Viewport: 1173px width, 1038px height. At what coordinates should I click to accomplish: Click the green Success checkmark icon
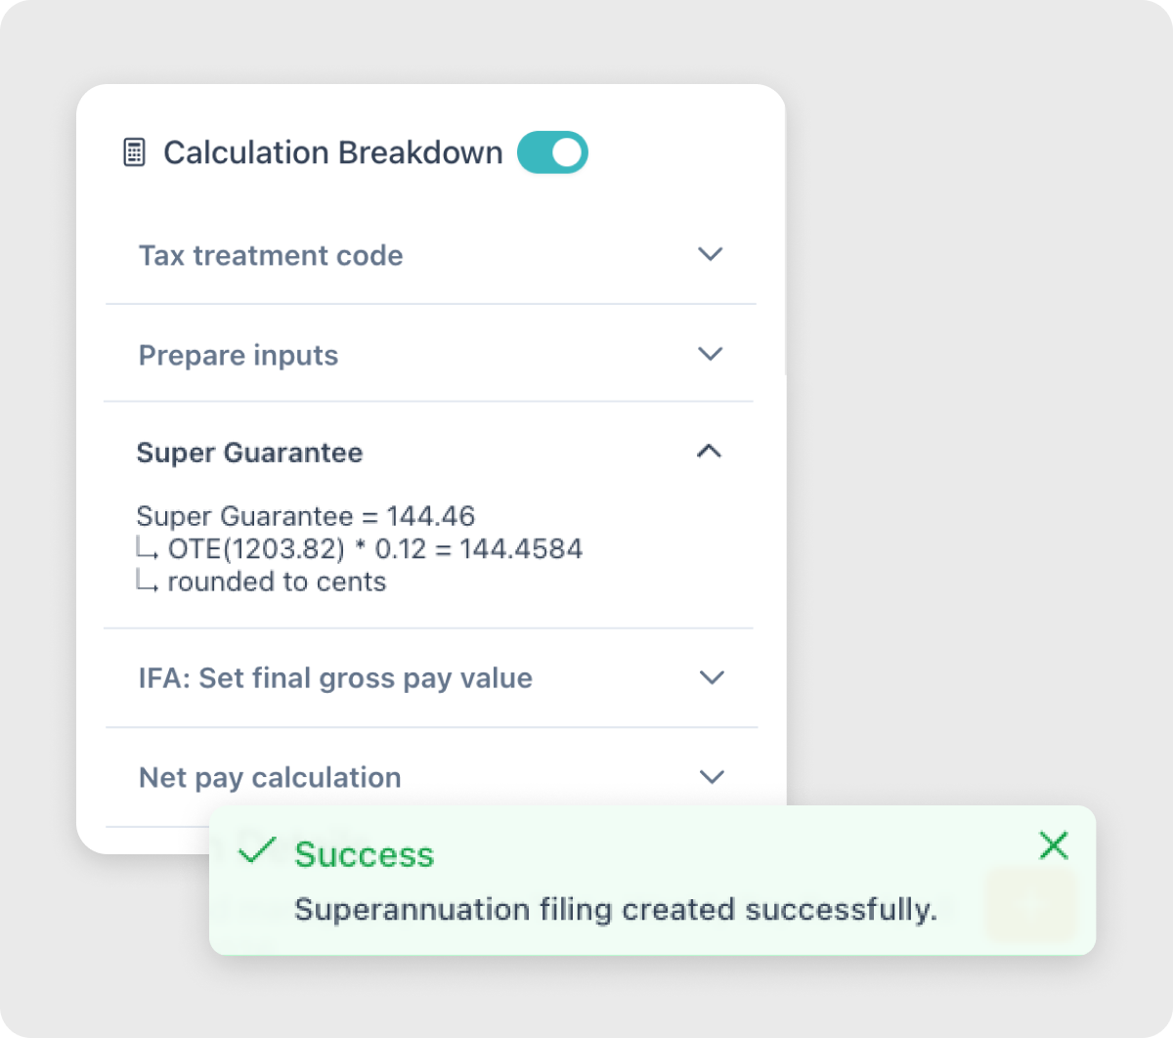tap(257, 850)
